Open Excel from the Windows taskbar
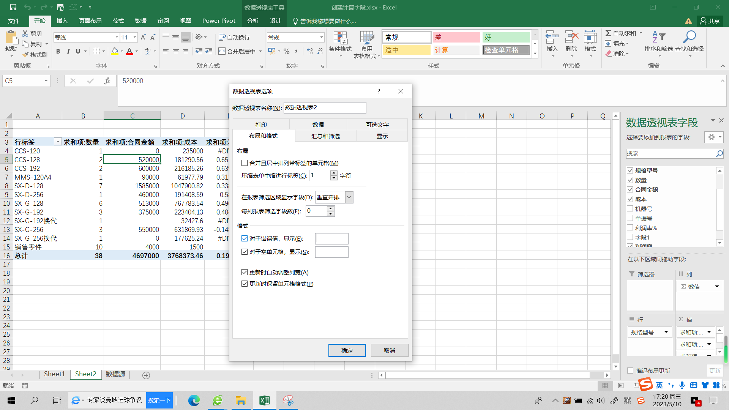Screen dimensions: 729x410 pos(264,400)
